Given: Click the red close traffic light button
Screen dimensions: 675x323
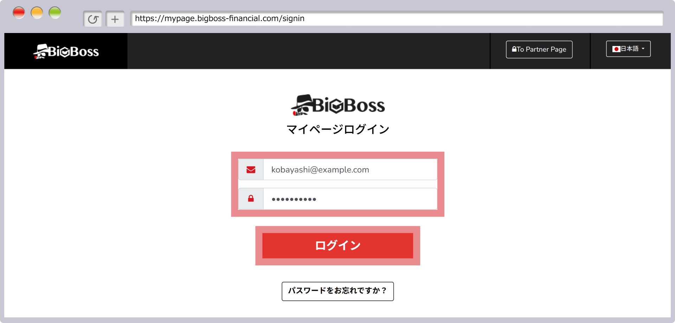Looking at the screenshot, I should (19, 12).
